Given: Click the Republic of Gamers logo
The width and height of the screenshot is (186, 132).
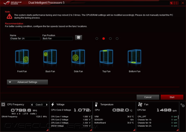Looking at the screenshot, I should click(x=12, y=3).
